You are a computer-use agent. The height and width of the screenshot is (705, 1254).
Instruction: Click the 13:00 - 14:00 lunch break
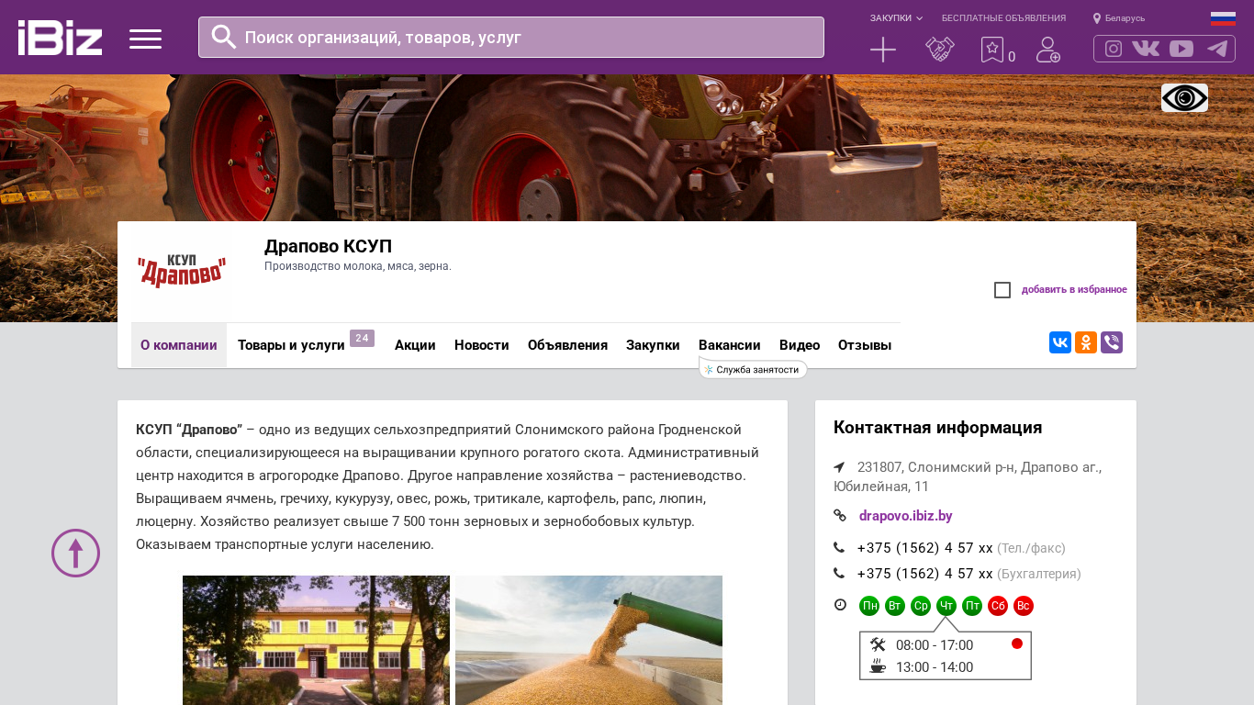click(x=935, y=667)
